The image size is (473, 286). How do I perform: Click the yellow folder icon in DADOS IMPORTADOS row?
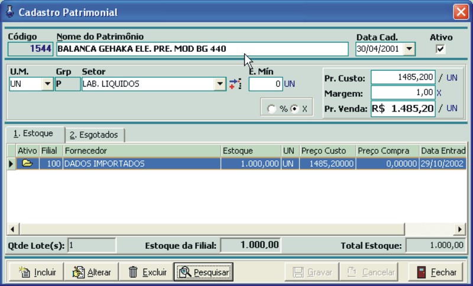[x=27, y=163]
